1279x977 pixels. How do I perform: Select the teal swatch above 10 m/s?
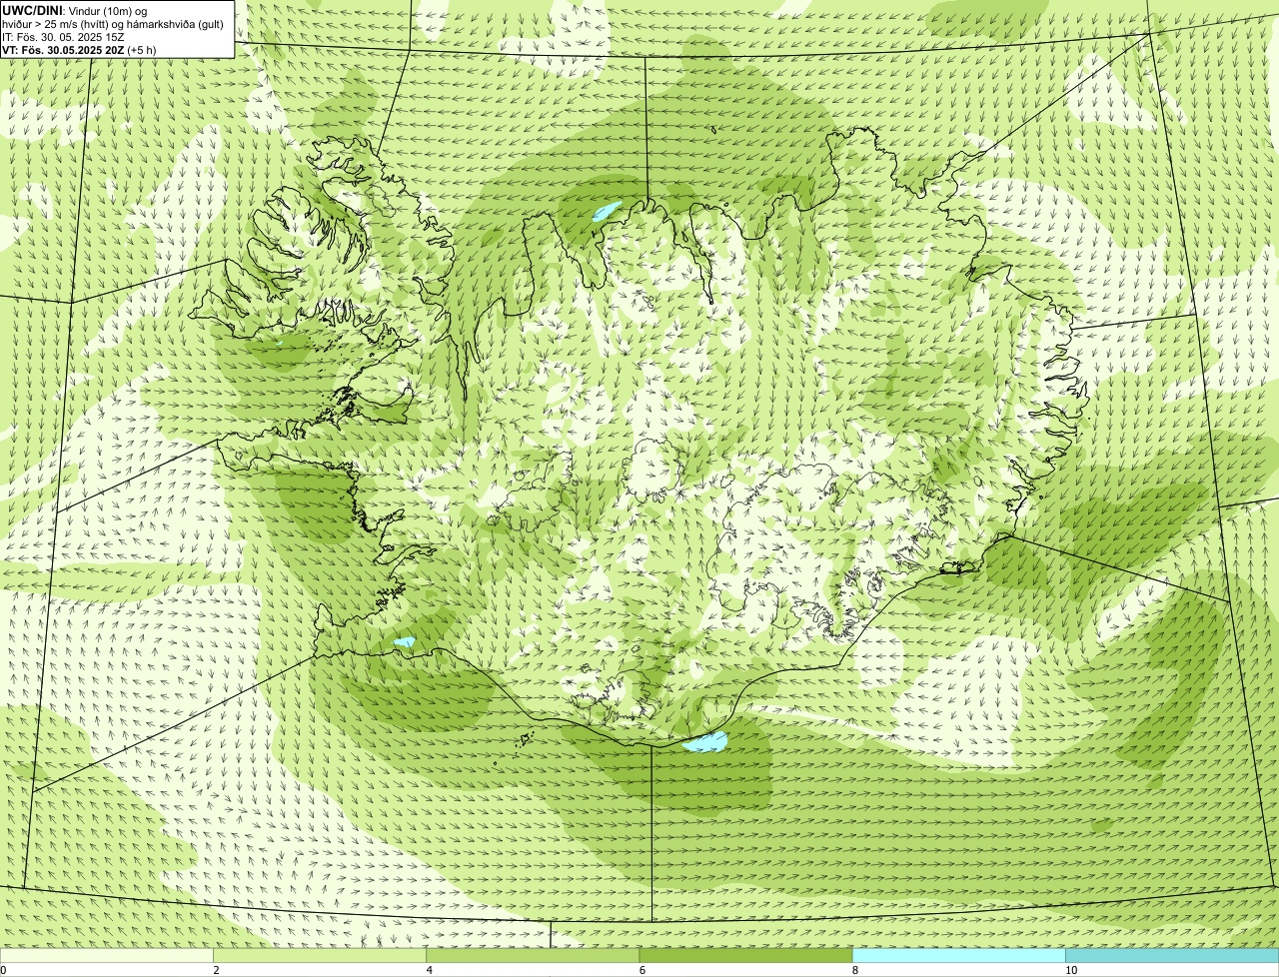pos(1172,955)
